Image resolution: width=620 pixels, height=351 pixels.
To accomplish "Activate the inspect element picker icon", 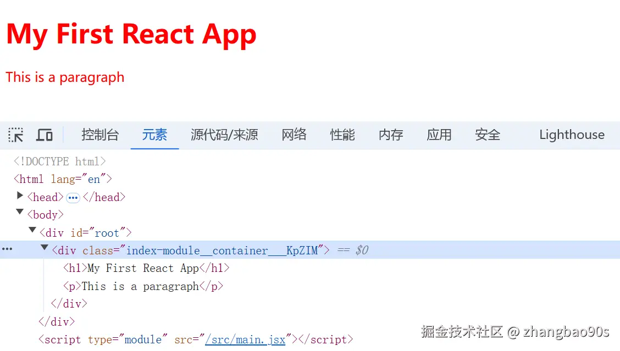I will pyautogui.click(x=16, y=135).
